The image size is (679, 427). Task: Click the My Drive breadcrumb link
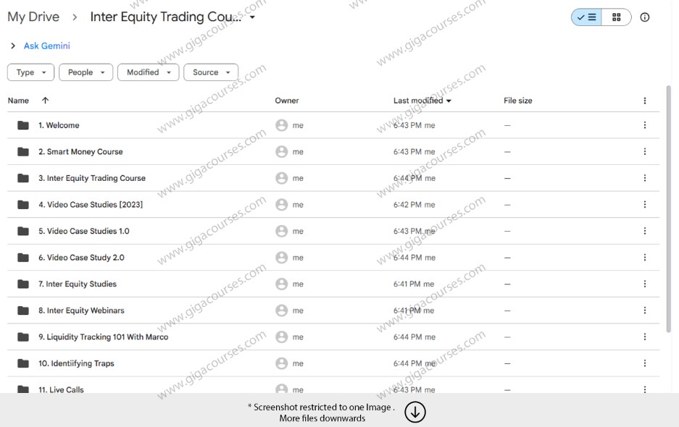pyautogui.click(x=33, y=17)
